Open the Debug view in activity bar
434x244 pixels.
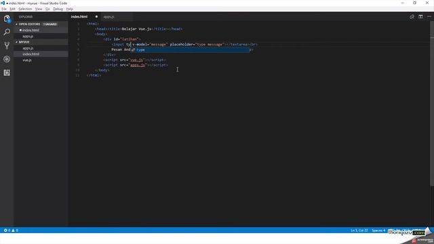7,59
